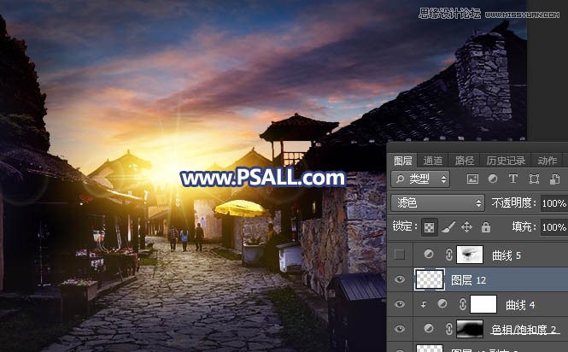Toggle lock image pixels brush icon

point(448,227)
